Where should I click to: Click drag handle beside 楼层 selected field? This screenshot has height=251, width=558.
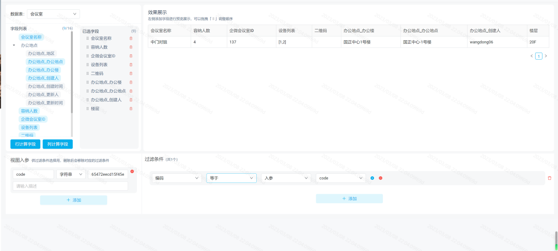(x=87, y=109)
